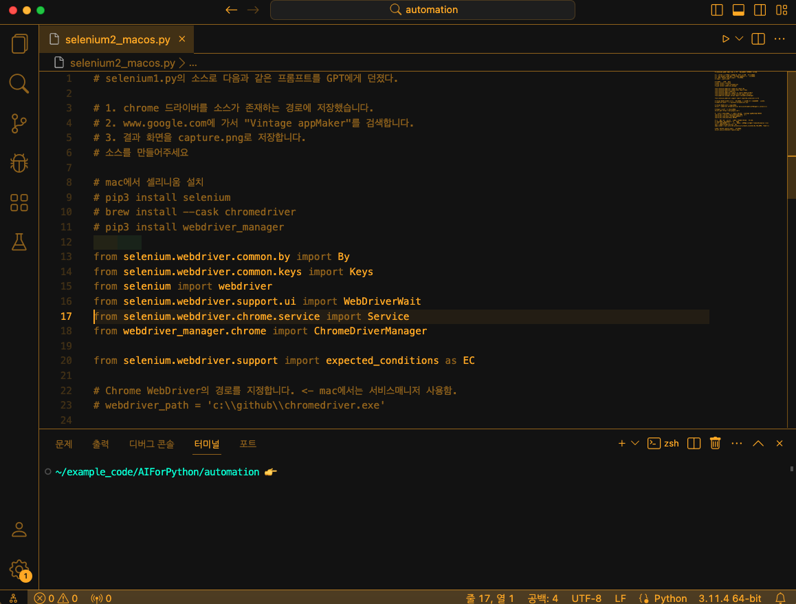Open the Run and Debug view
Image resolution: width=796 pixels, height=604 pixels.
(x=19, y=163)
